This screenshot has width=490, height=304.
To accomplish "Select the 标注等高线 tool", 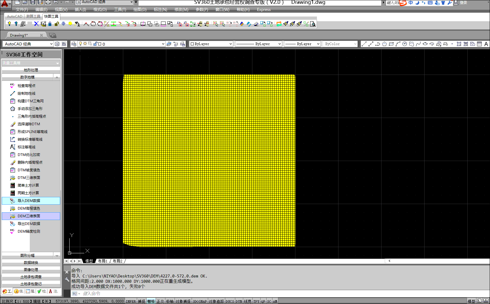I will (x=26, y=147).
